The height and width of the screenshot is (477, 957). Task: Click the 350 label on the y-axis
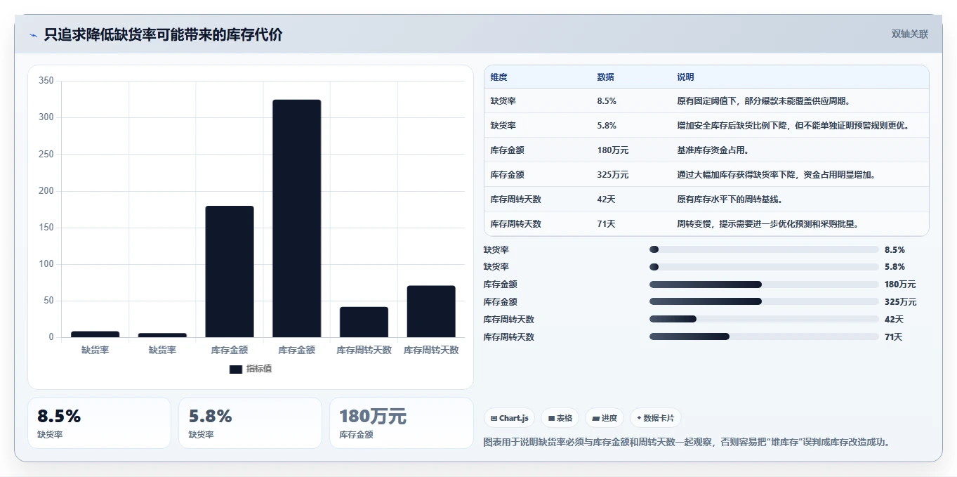(x=46, y=81)
